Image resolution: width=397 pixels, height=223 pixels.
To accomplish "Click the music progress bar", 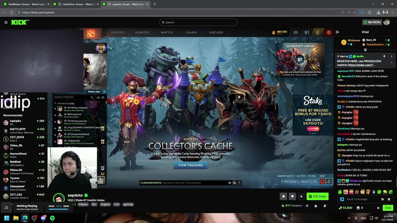I will tap(59, 209).
